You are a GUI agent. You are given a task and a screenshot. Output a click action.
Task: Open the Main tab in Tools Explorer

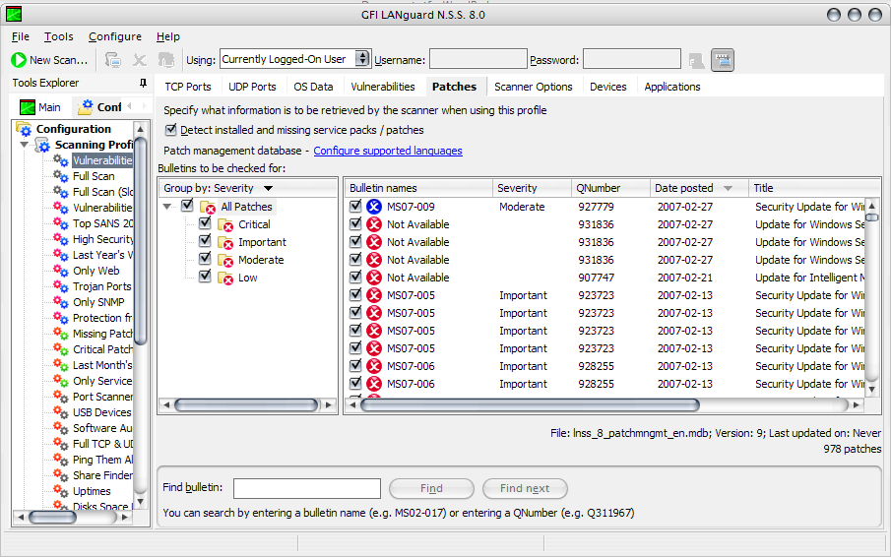40,106
